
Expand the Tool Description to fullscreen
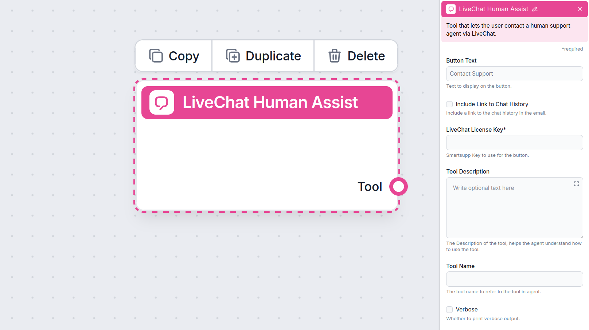pos(576,183)
